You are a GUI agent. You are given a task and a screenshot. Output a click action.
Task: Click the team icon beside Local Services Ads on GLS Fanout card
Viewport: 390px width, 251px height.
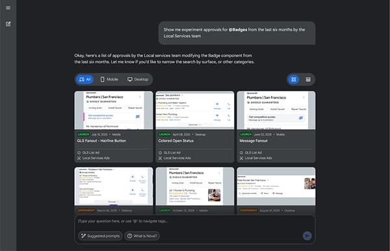point(79,158)
